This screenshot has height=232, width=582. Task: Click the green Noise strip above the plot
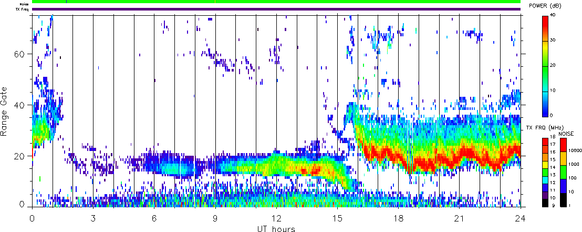tap(276, 2)
